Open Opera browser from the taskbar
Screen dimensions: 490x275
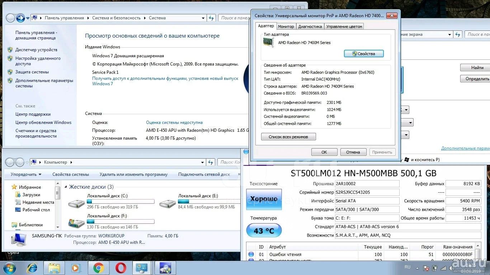point(121,268)
